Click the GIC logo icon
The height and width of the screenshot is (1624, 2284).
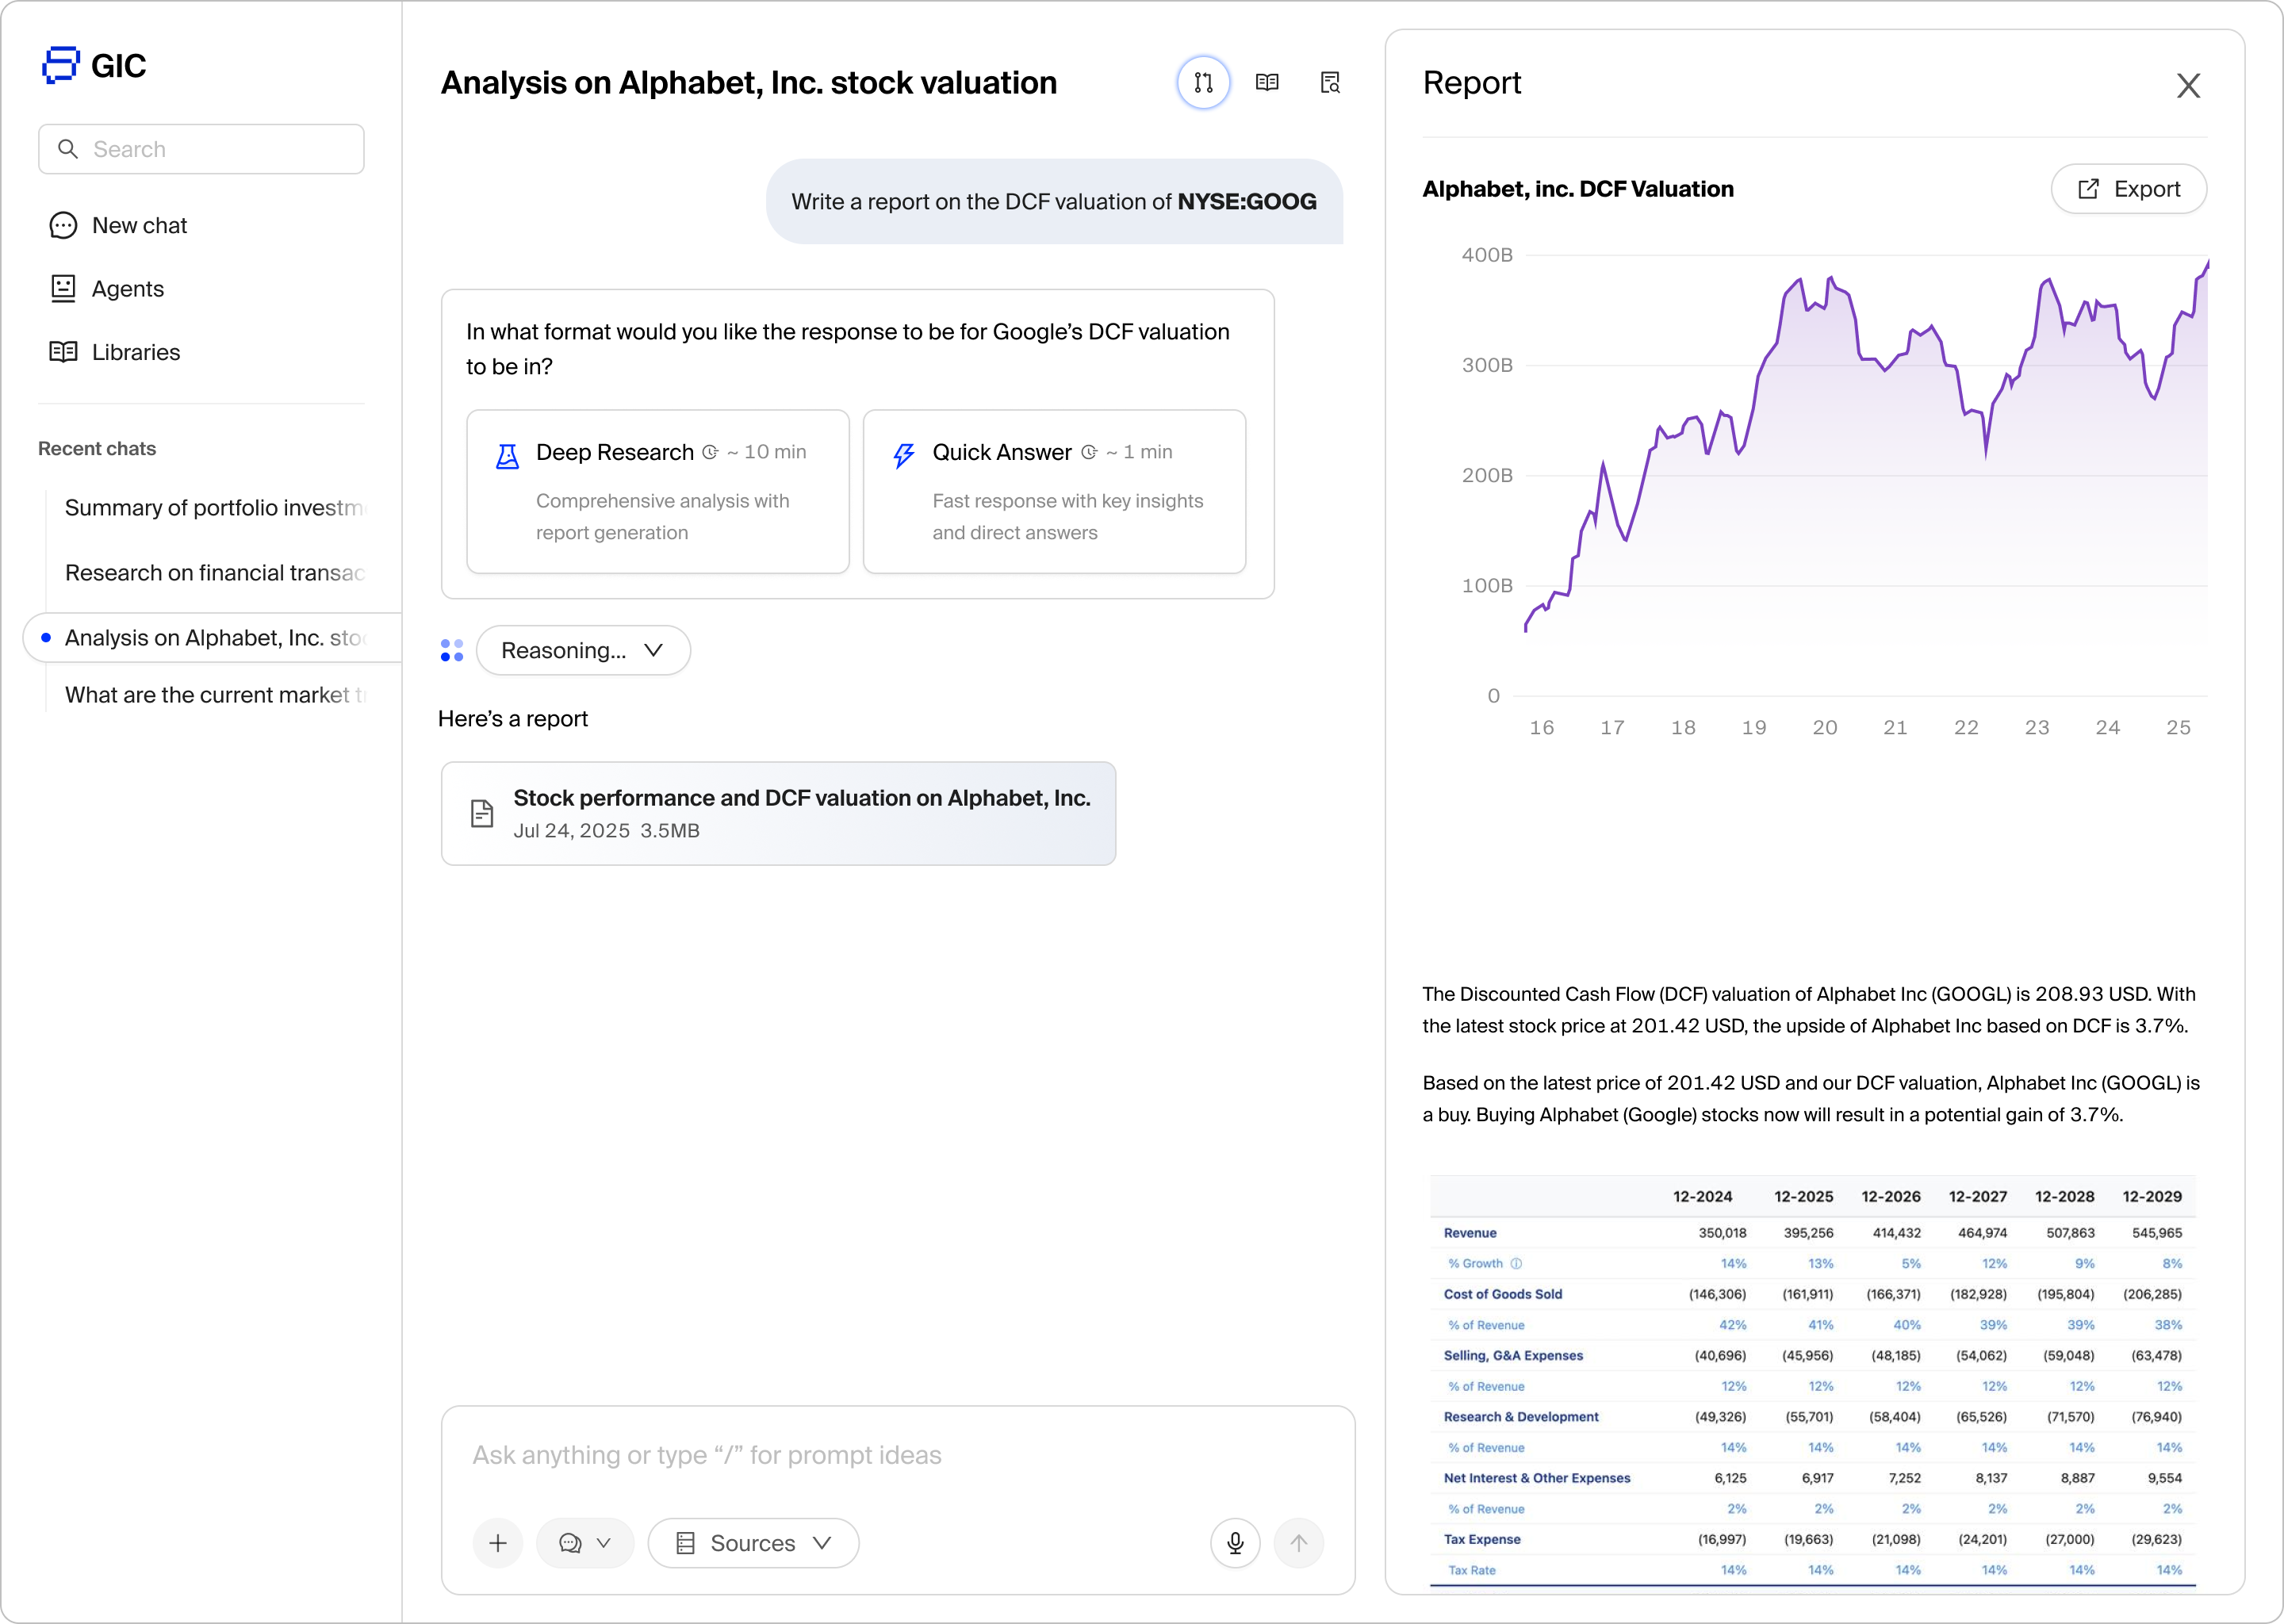[61, 65]
